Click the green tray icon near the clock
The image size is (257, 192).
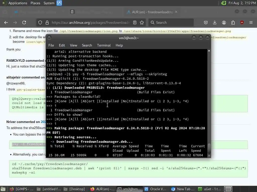[x=224, y=3]
